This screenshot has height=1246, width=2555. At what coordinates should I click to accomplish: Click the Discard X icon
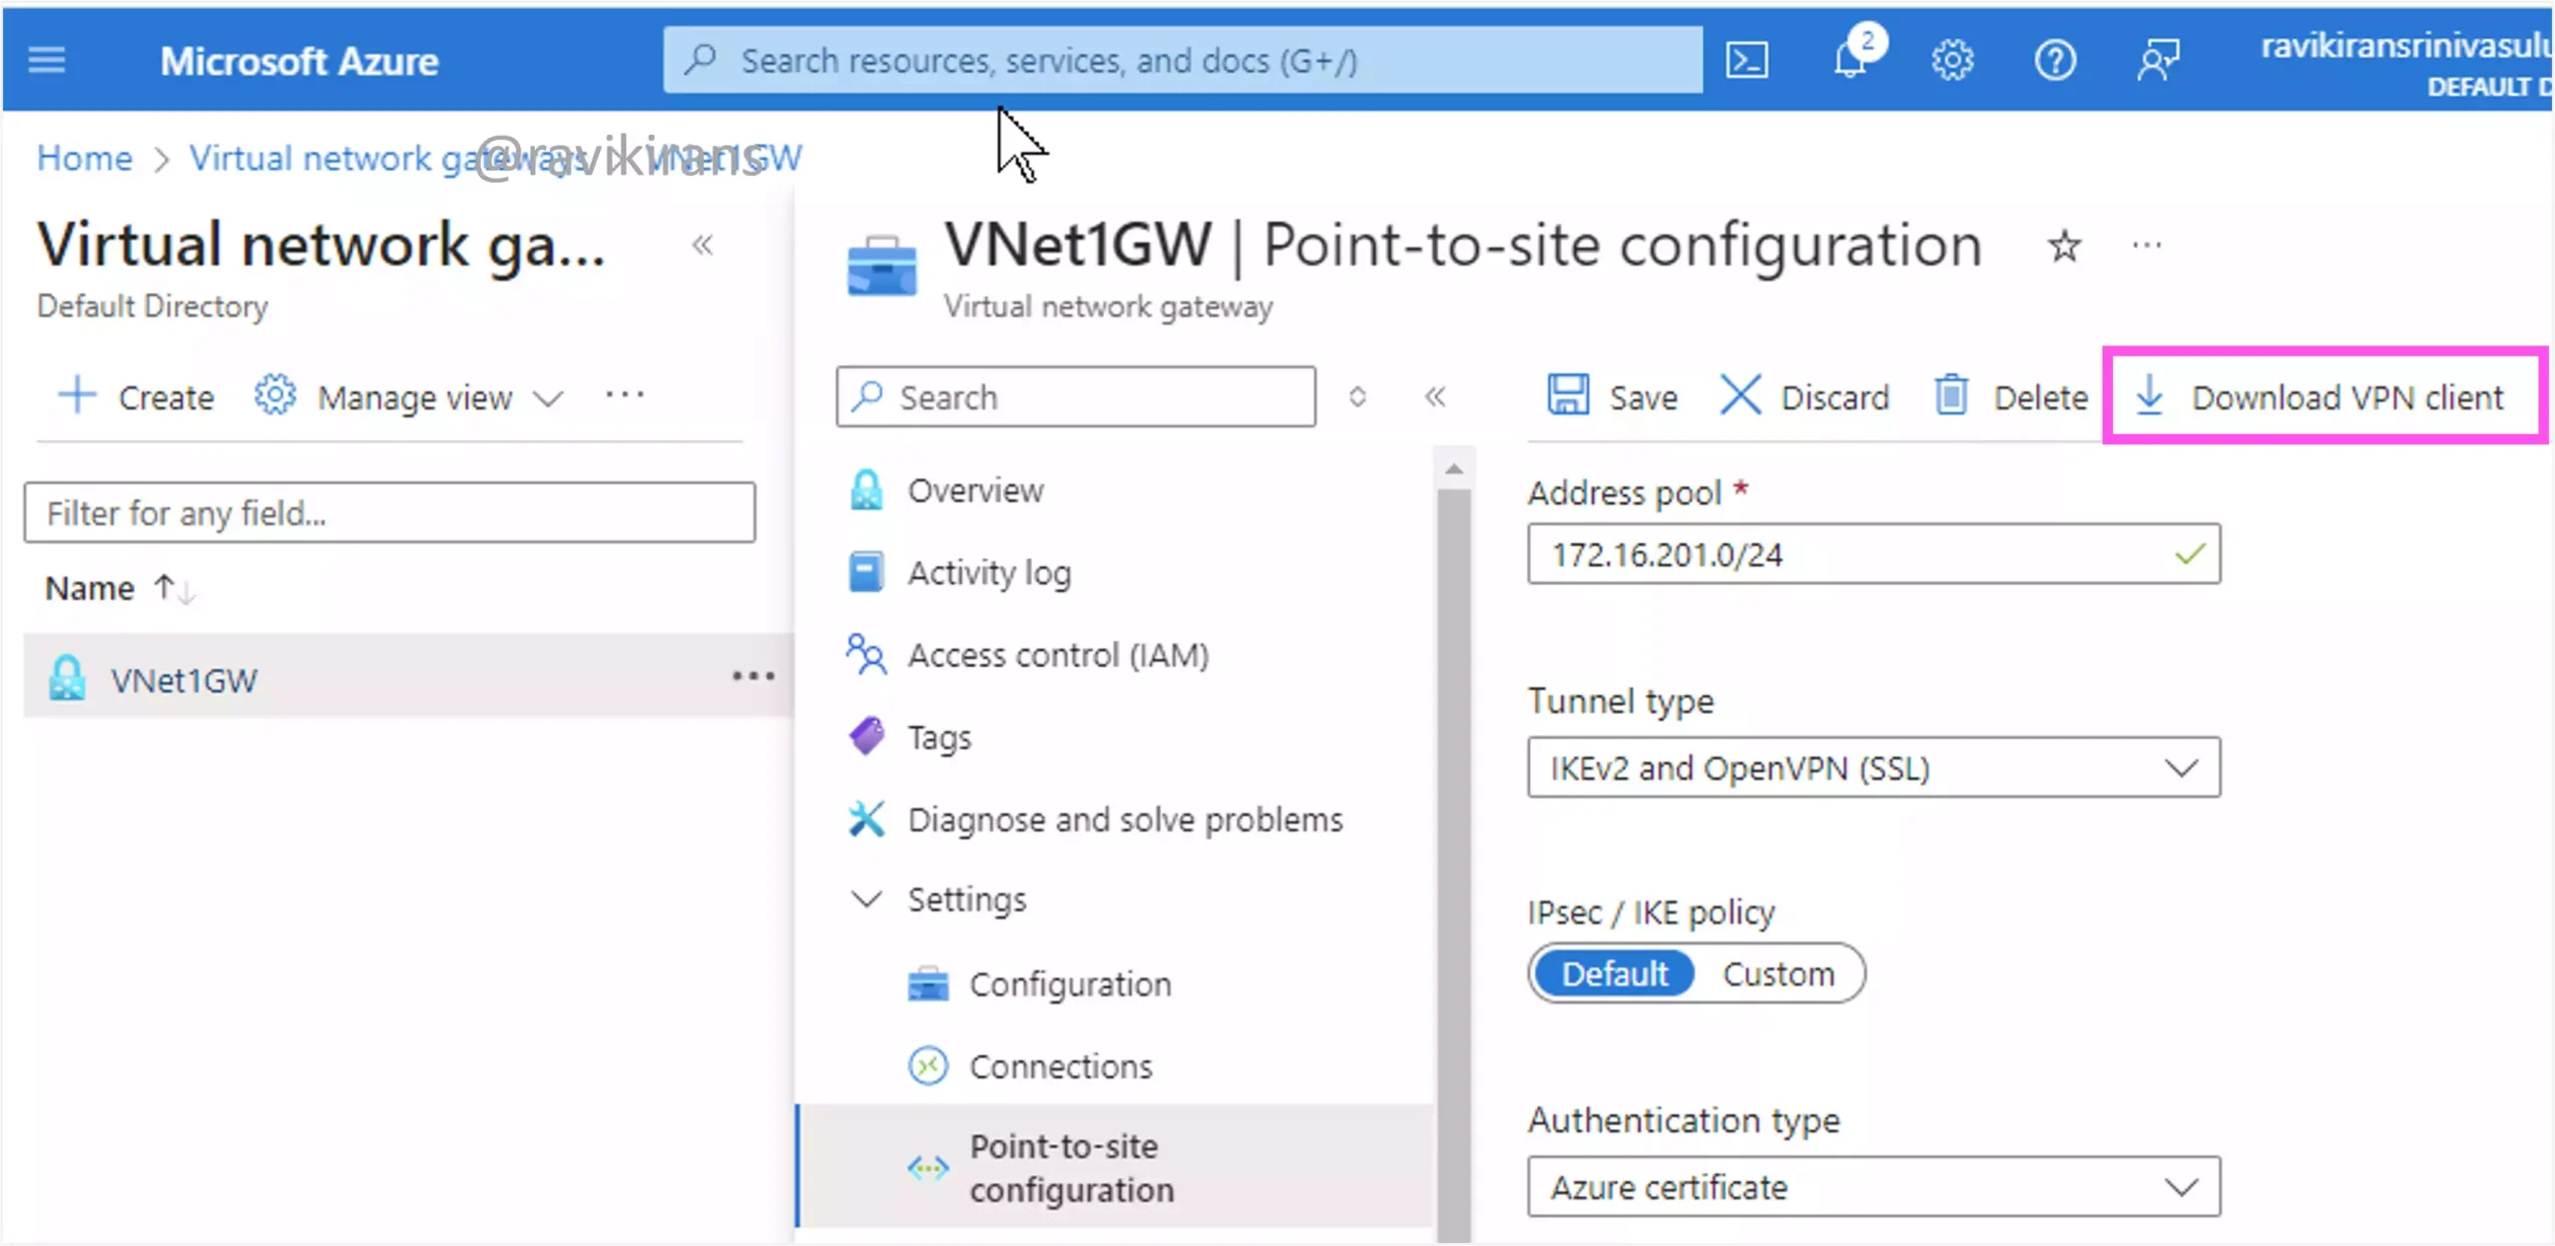pos(1741,395)
